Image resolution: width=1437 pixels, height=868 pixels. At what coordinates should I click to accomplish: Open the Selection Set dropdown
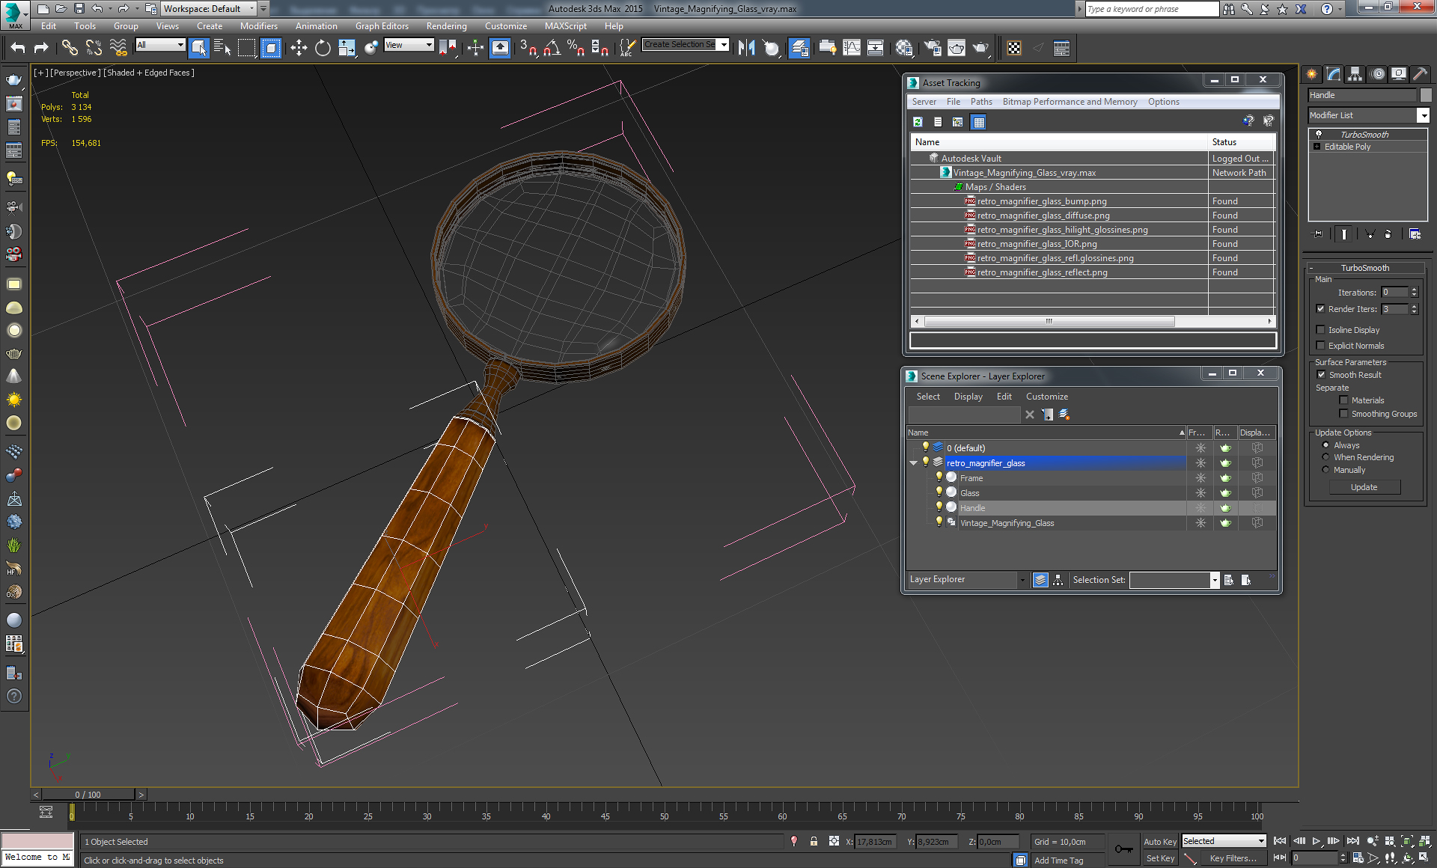tap(1215, 580)
